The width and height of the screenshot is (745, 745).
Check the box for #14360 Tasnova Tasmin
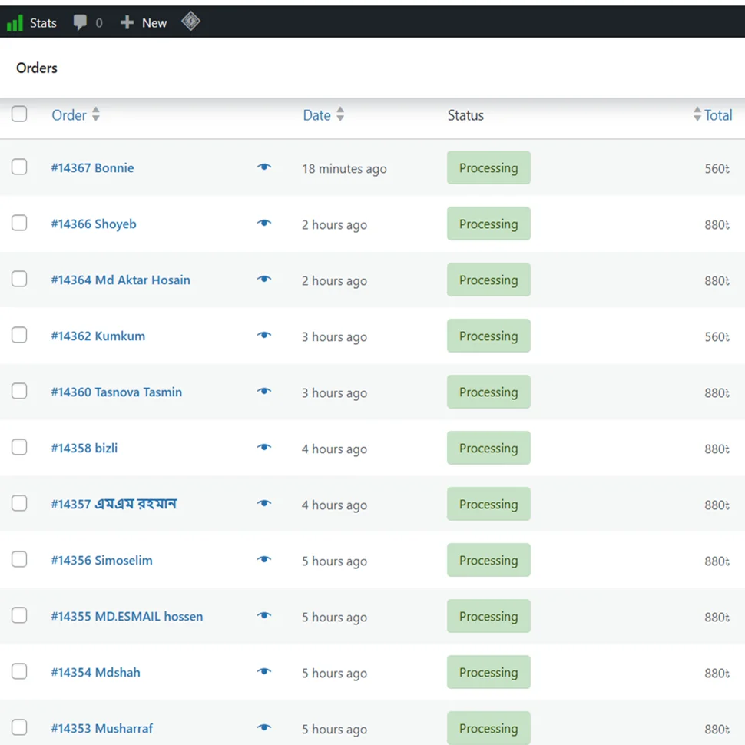tap(19, 391)
